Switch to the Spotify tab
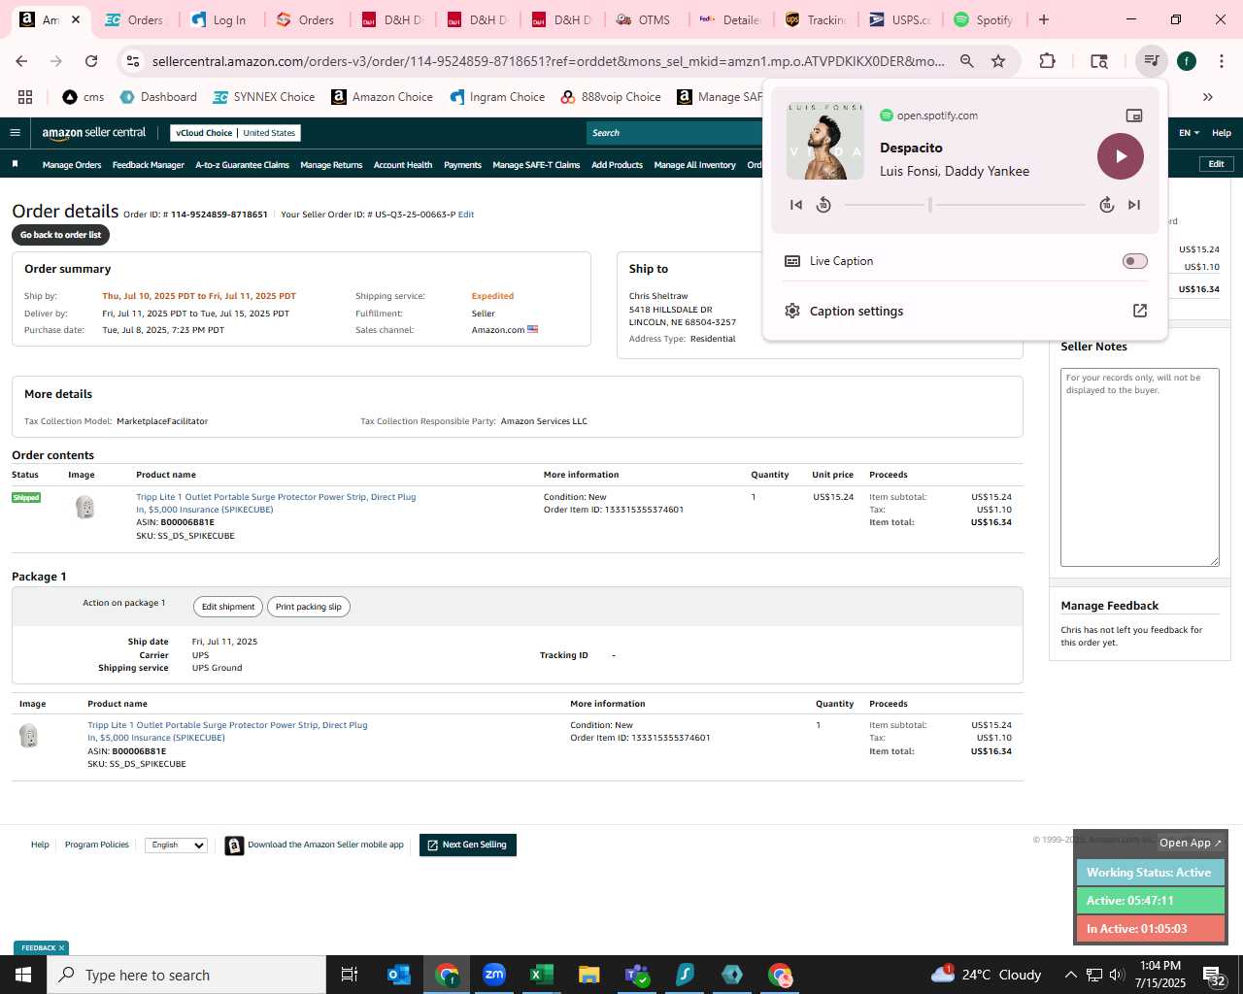This screenshot has height=994, width=1243. pos(985,19)
